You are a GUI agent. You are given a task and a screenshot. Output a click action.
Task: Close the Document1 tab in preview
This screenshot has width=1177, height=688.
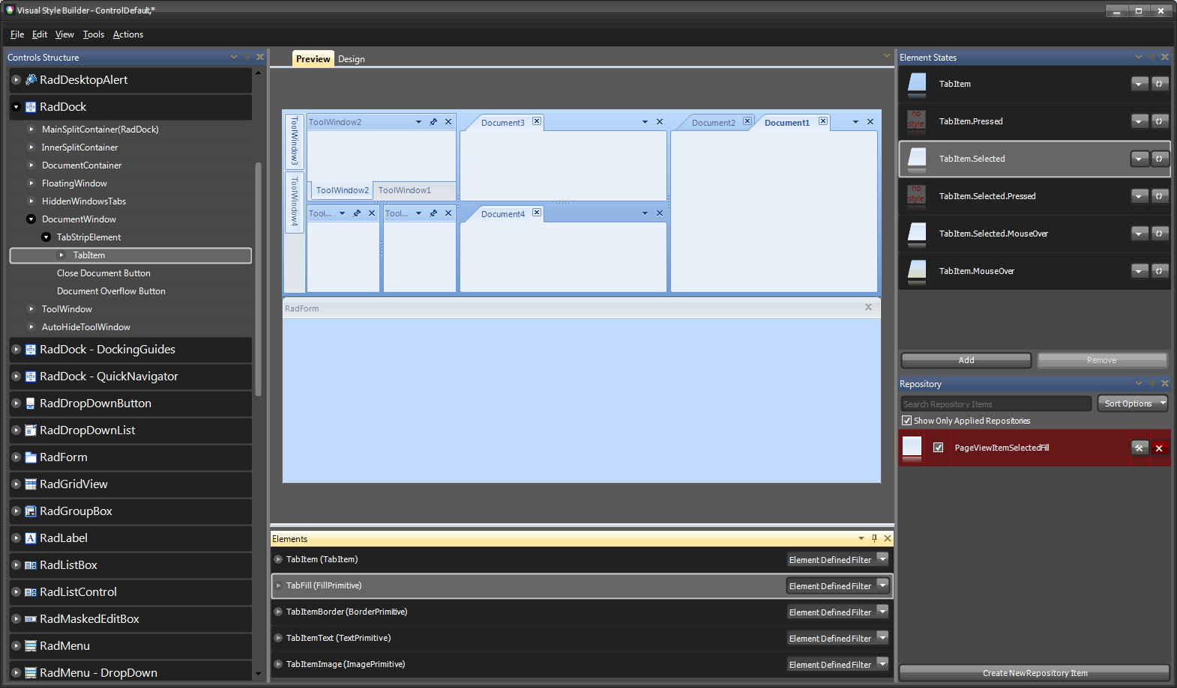pos(823,121)
